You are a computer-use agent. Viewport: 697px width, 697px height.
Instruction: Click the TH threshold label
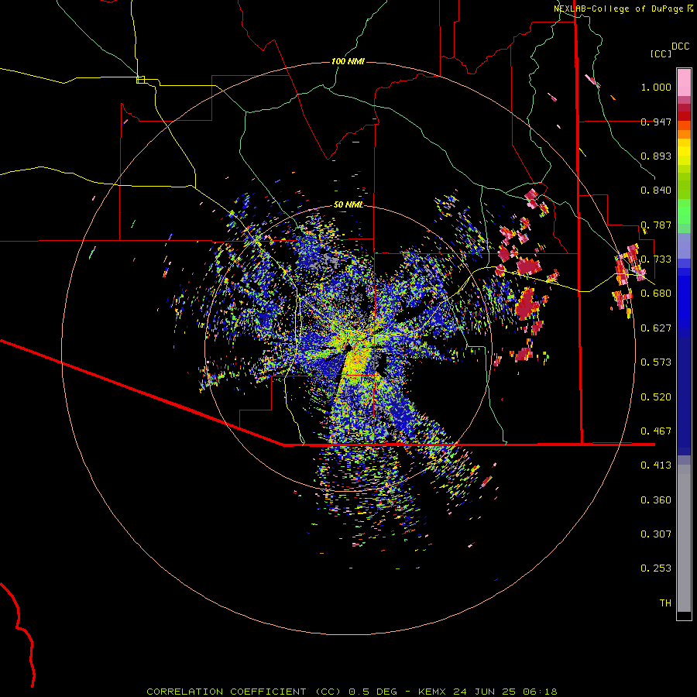tap(665, 603)
